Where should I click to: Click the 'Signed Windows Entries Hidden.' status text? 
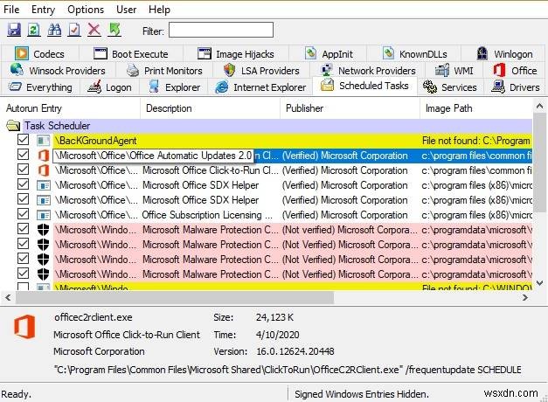[x=362, y=394]
